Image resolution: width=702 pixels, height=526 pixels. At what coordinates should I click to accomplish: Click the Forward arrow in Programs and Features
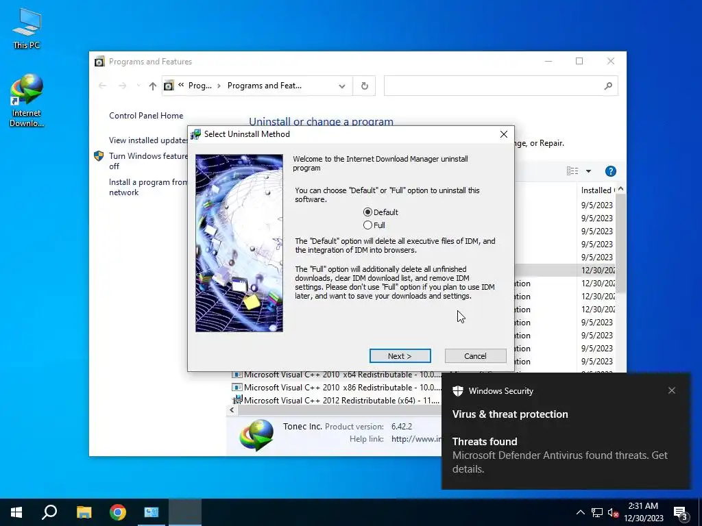pos(122,86)
